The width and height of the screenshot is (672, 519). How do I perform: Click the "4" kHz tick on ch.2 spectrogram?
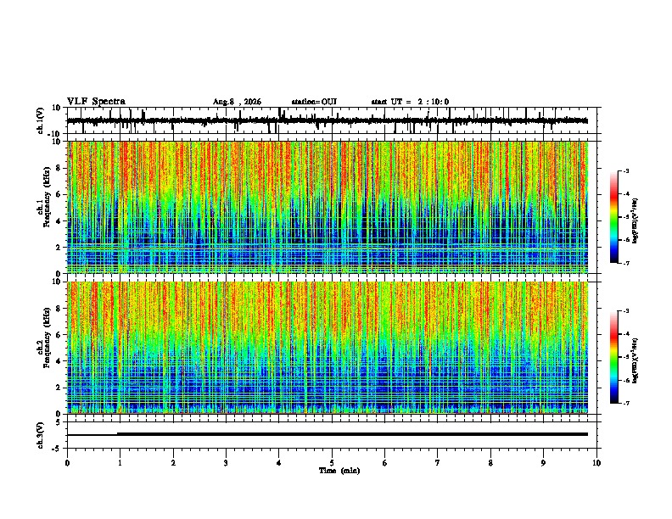coord(59,361)
